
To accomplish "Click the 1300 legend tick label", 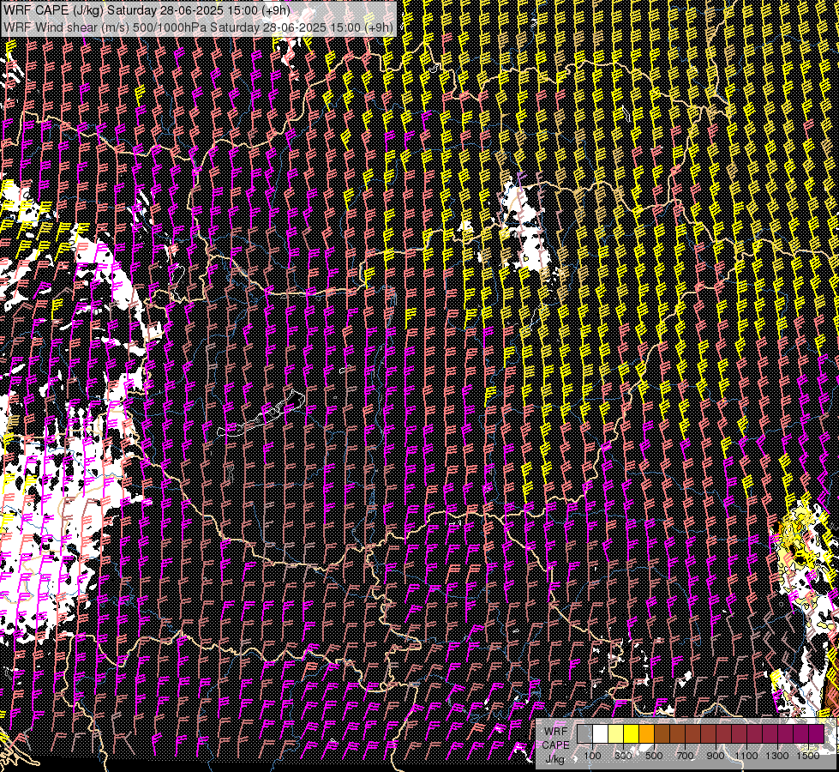I will pos(777,756).
